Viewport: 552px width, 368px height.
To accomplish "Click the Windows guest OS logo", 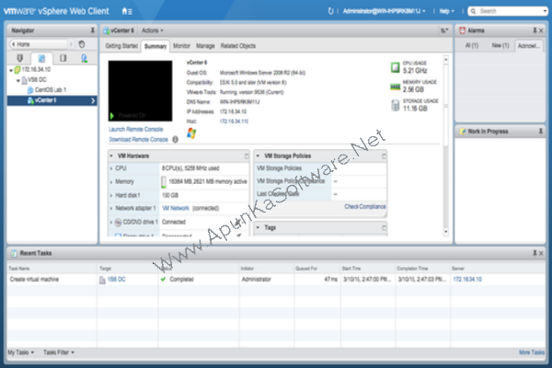I will click(191, 133).
